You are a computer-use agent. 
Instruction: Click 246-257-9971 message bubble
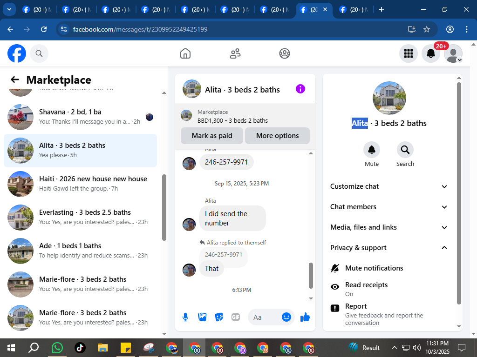pyautogui.click(x=226, y=162)
